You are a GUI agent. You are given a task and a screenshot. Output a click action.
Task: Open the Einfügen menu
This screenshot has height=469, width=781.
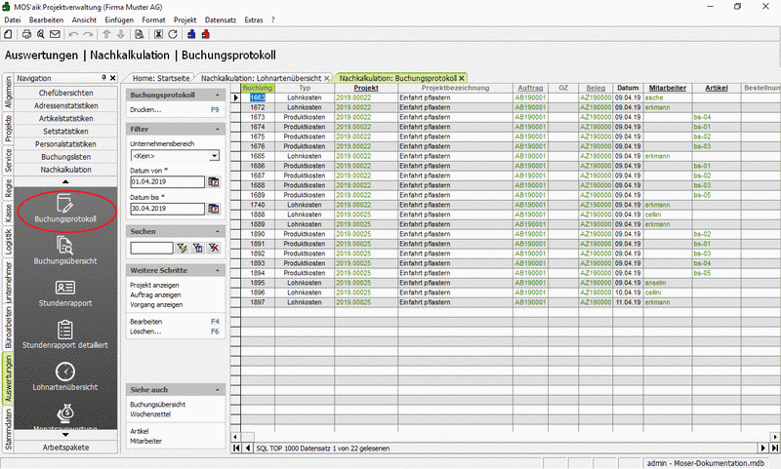[x=119, y=20]
